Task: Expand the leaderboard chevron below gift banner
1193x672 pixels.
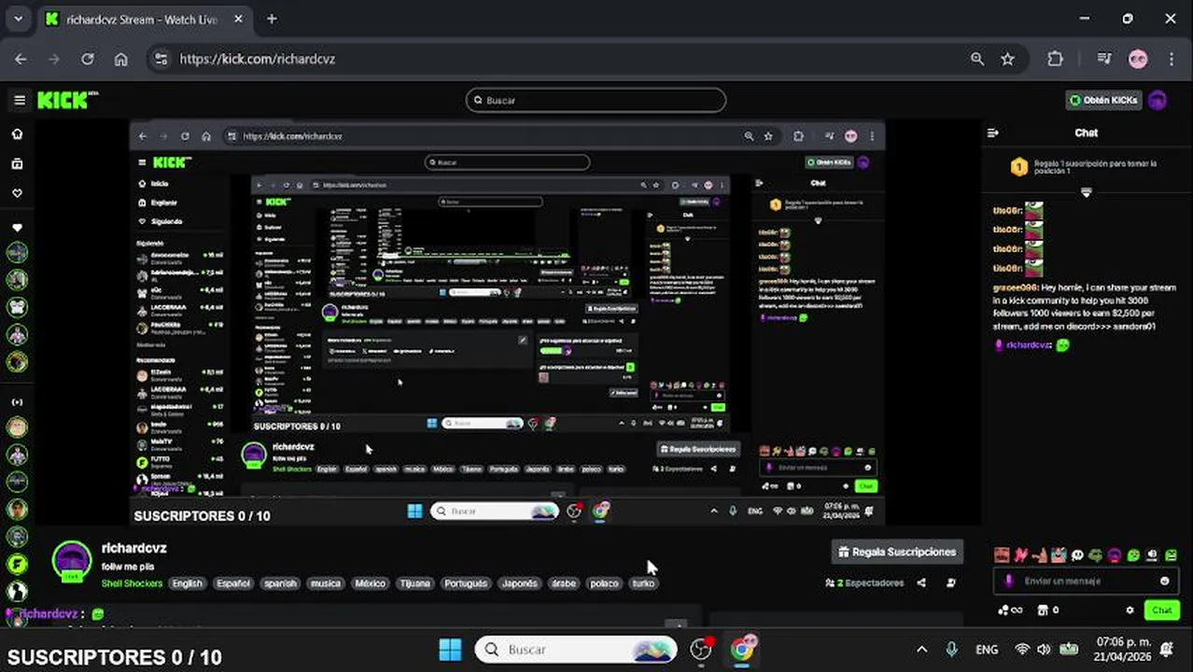Action: (x=1086, y=192)
